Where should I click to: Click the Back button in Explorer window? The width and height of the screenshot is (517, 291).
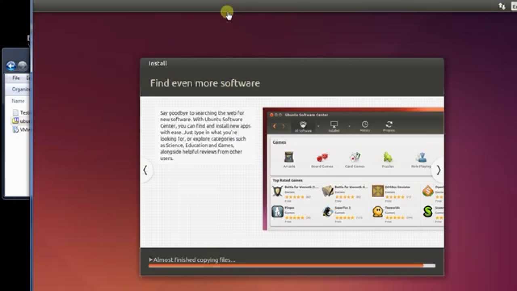(11, 66)
